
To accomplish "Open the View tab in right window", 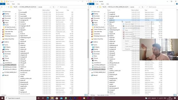I will [108, 4].
